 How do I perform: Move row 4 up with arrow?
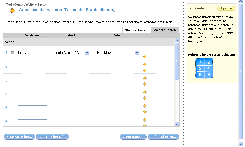coord(145,92)
